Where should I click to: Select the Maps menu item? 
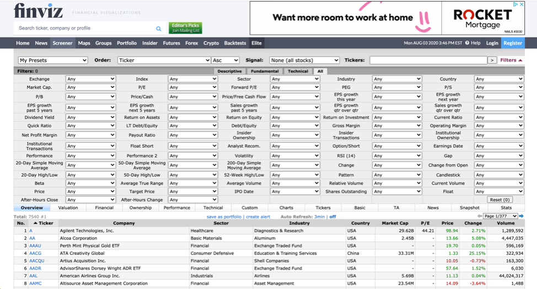(84, 43)
